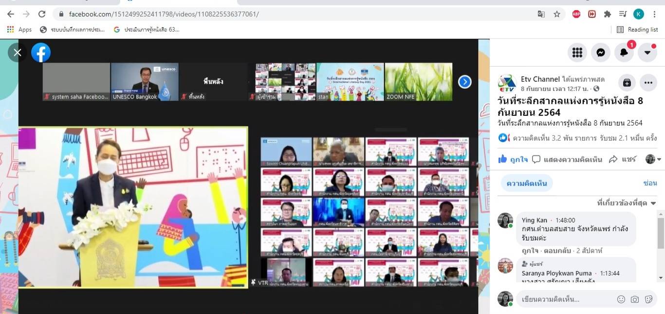The height and width of the screenshot is (314, 665).
Task: Click the เขียนความคิดเห็น comment input field
Action: [x=565, y=299]
